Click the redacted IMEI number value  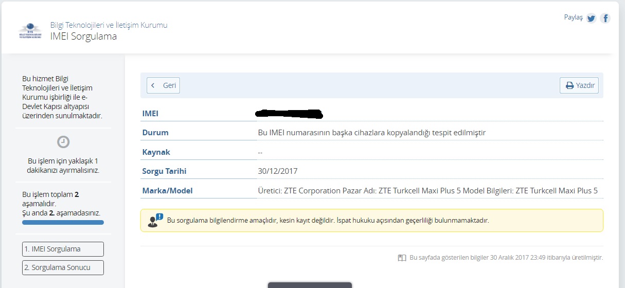[x=289, y=113]
